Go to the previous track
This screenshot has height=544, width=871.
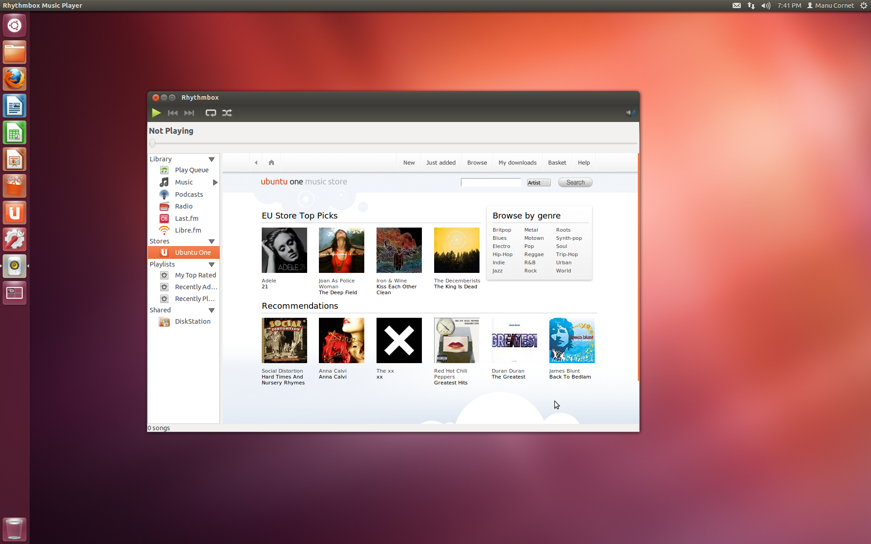tap(173, 113)
